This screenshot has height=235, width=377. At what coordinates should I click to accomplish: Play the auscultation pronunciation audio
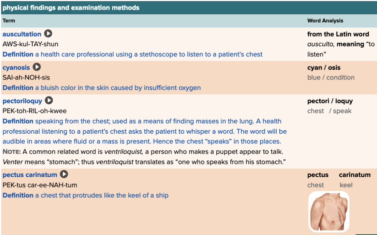[48, 34]
